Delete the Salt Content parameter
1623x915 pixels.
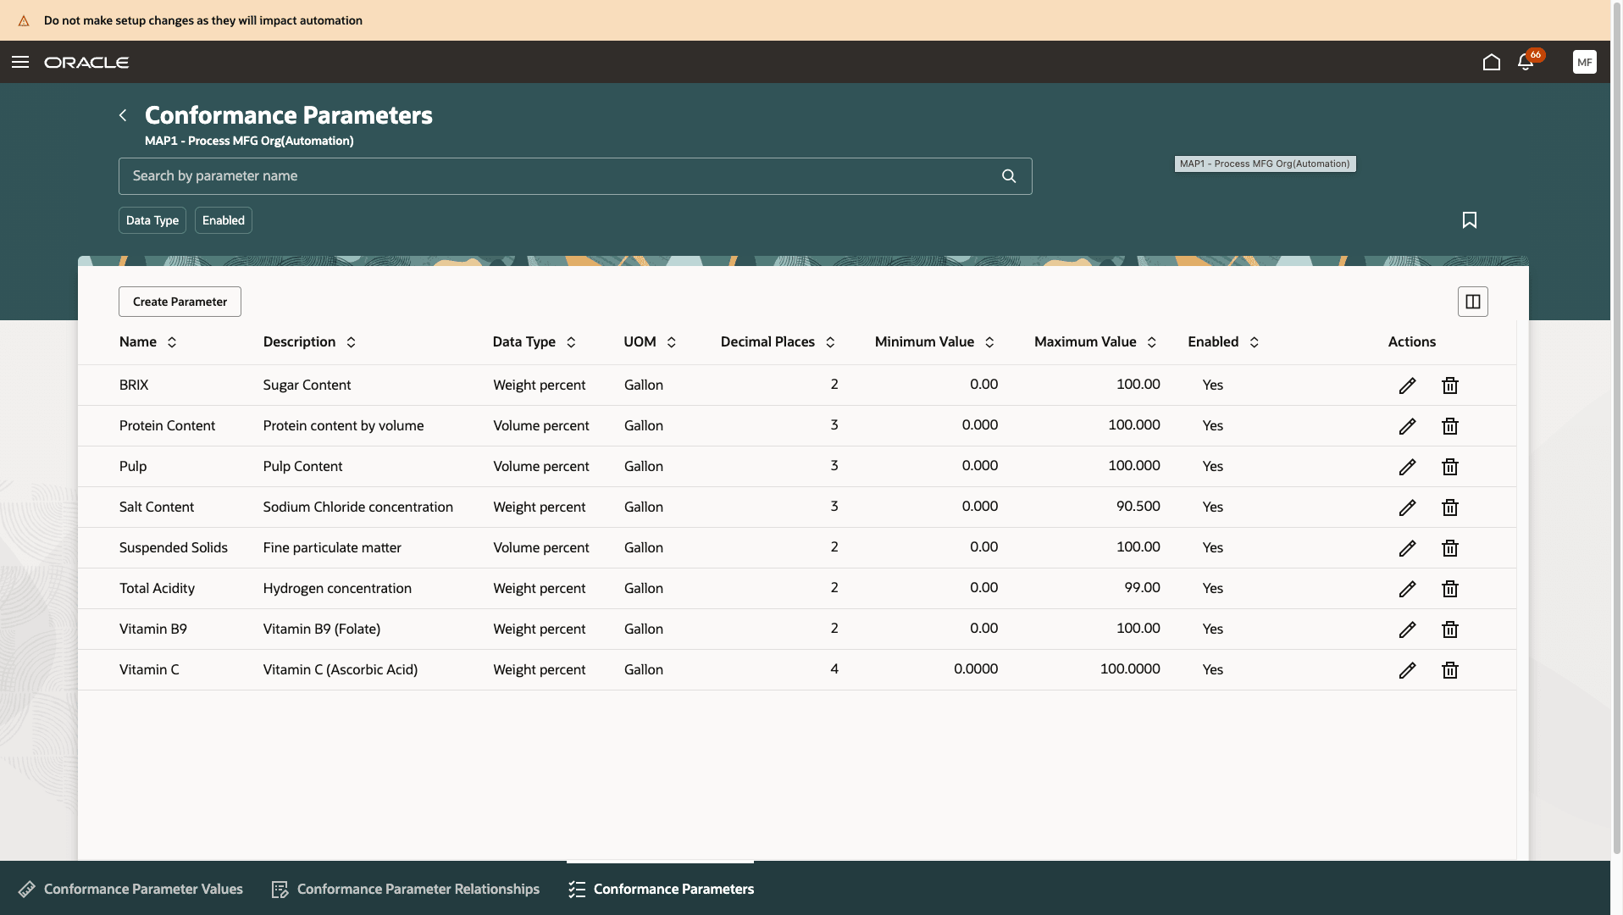point(1450,507)
